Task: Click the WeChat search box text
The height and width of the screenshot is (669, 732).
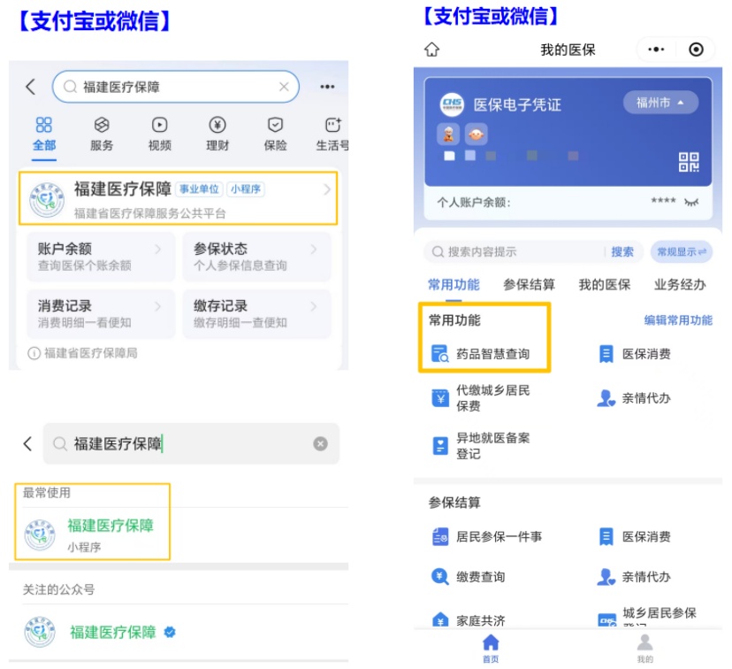Action: (x=118, y=443)
